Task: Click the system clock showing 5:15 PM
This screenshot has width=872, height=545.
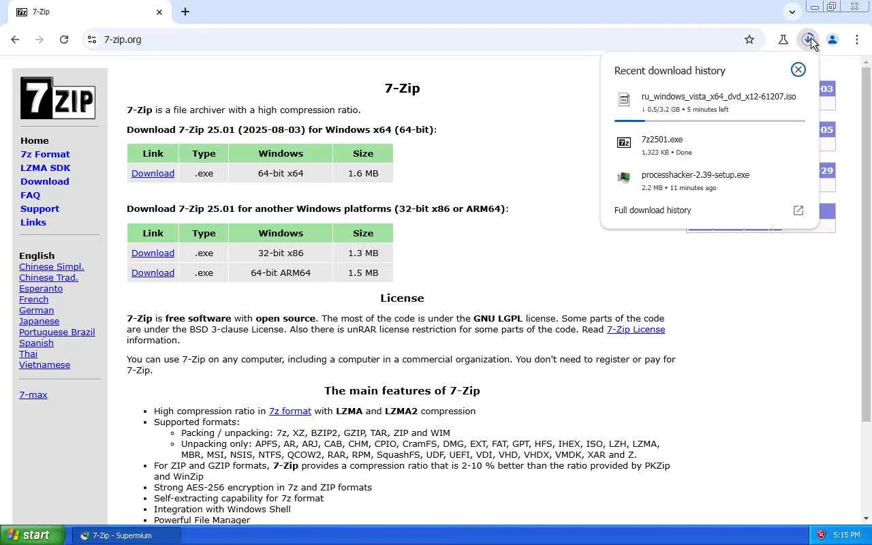Action: pyautogui.click(x=846, y=535)
